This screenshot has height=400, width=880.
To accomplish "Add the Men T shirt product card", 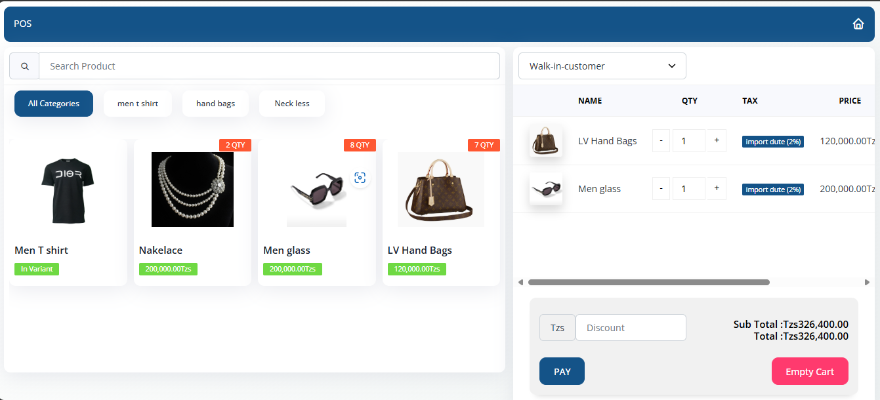I will coord(68,212).
